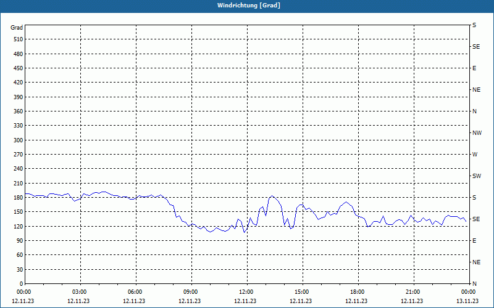Click the 450 degree axis label
The height and width of the screenshot is (308, 494).
click(19, 68)
